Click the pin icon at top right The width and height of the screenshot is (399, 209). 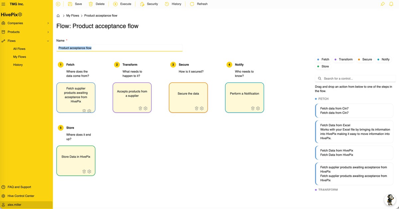coord(383,4)
